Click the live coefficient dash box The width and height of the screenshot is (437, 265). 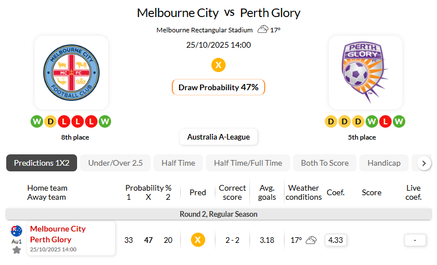[x=415, y=240]
